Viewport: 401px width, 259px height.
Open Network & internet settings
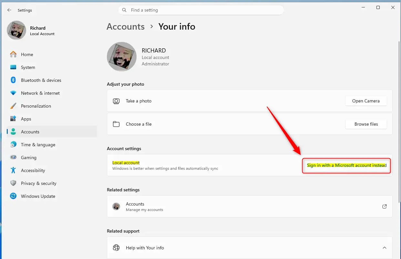[x=52, y=93]
